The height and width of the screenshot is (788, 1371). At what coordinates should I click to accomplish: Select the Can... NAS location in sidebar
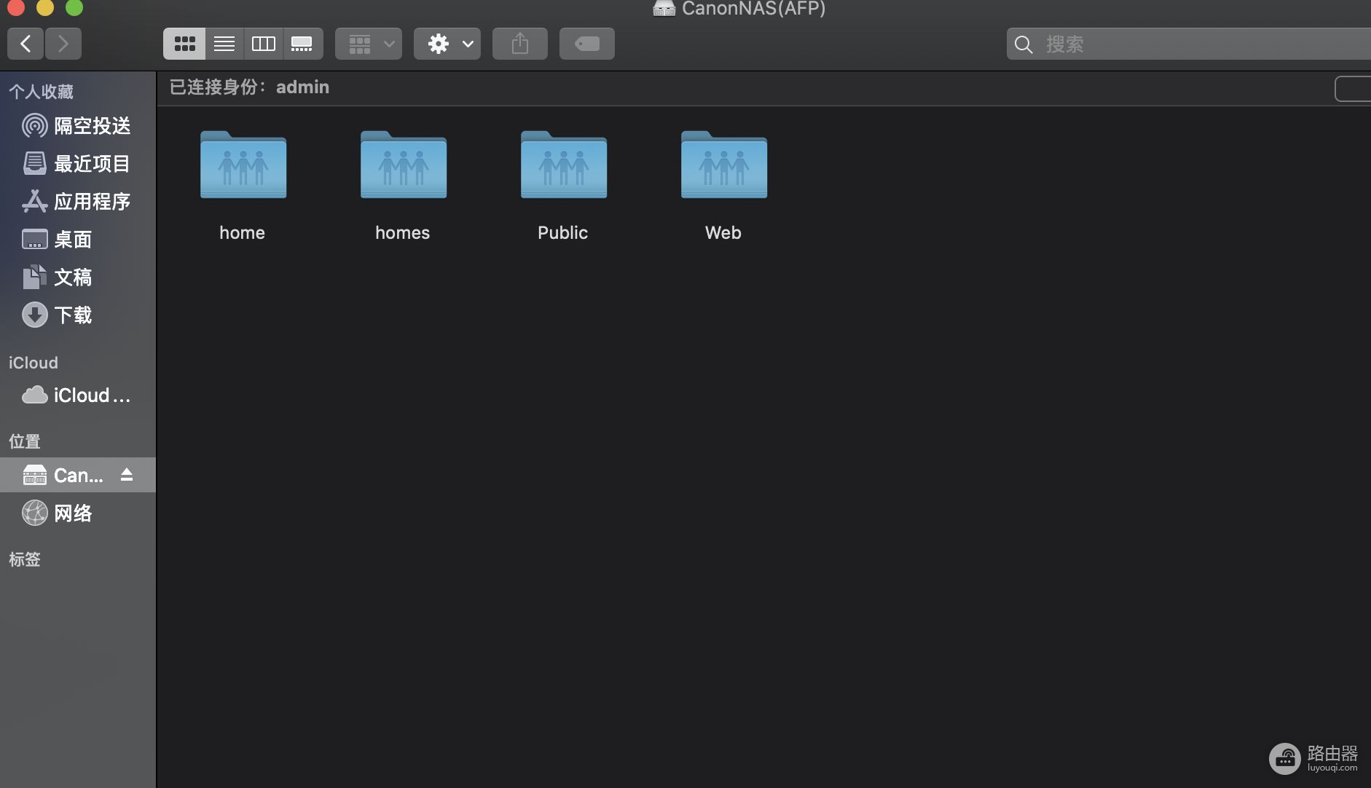[x=78, y=476]
